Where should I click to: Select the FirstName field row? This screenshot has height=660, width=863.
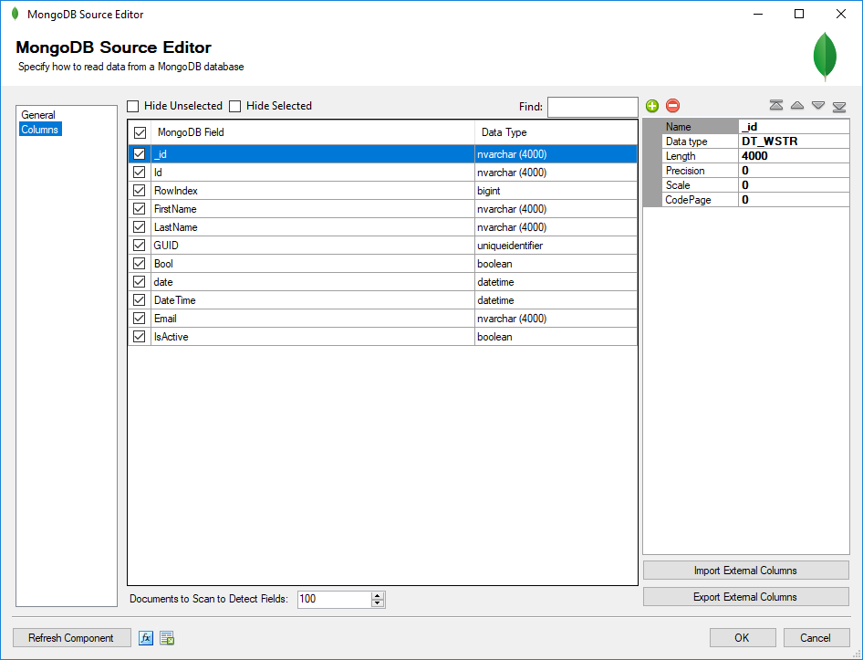pos(382,209)
